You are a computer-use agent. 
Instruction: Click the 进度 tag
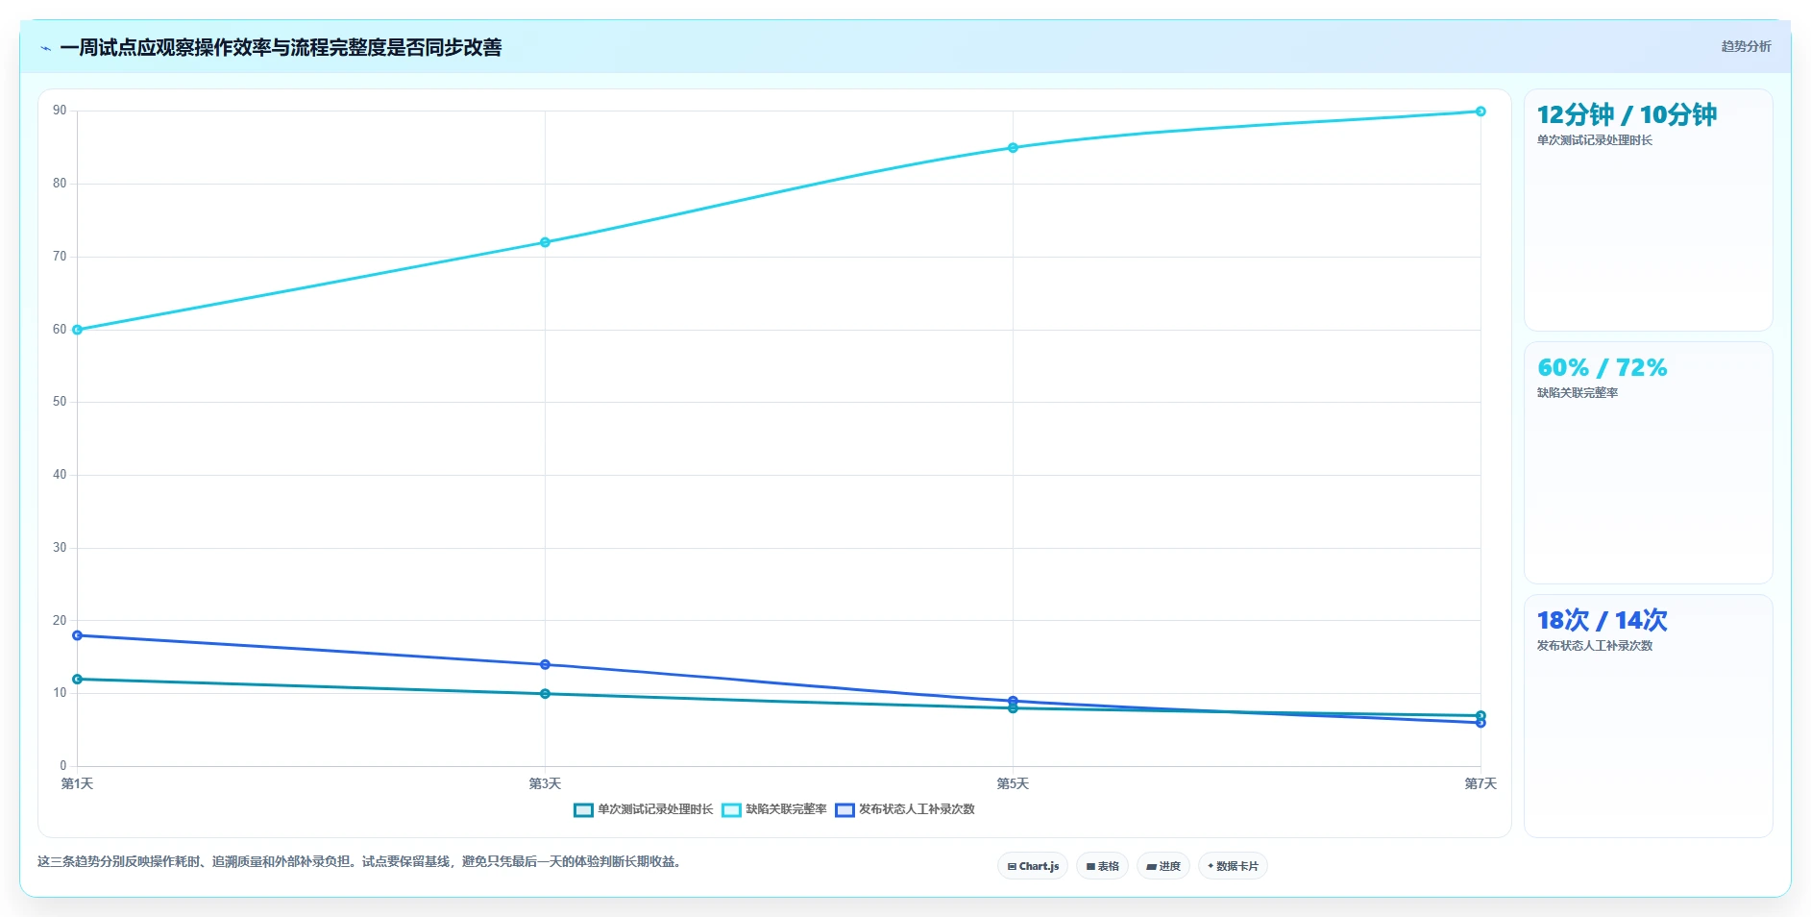[1163, 866]
